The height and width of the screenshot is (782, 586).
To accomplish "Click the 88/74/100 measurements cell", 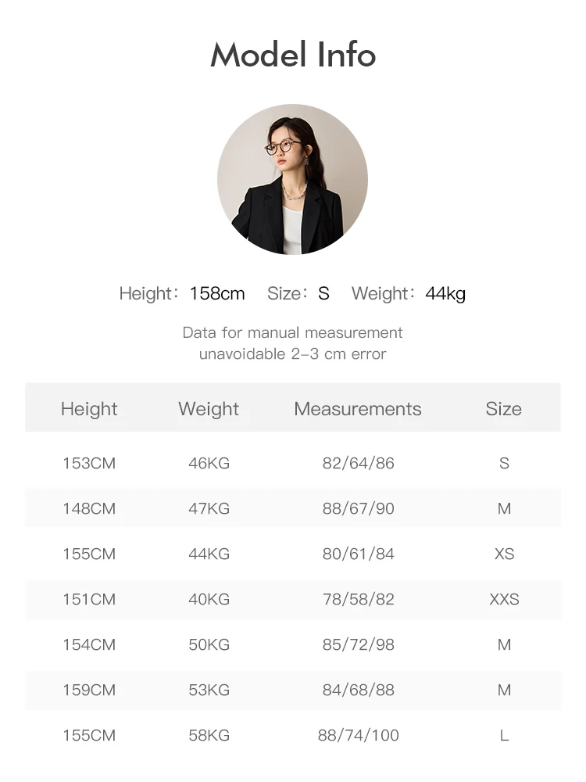I will [359, 735].
